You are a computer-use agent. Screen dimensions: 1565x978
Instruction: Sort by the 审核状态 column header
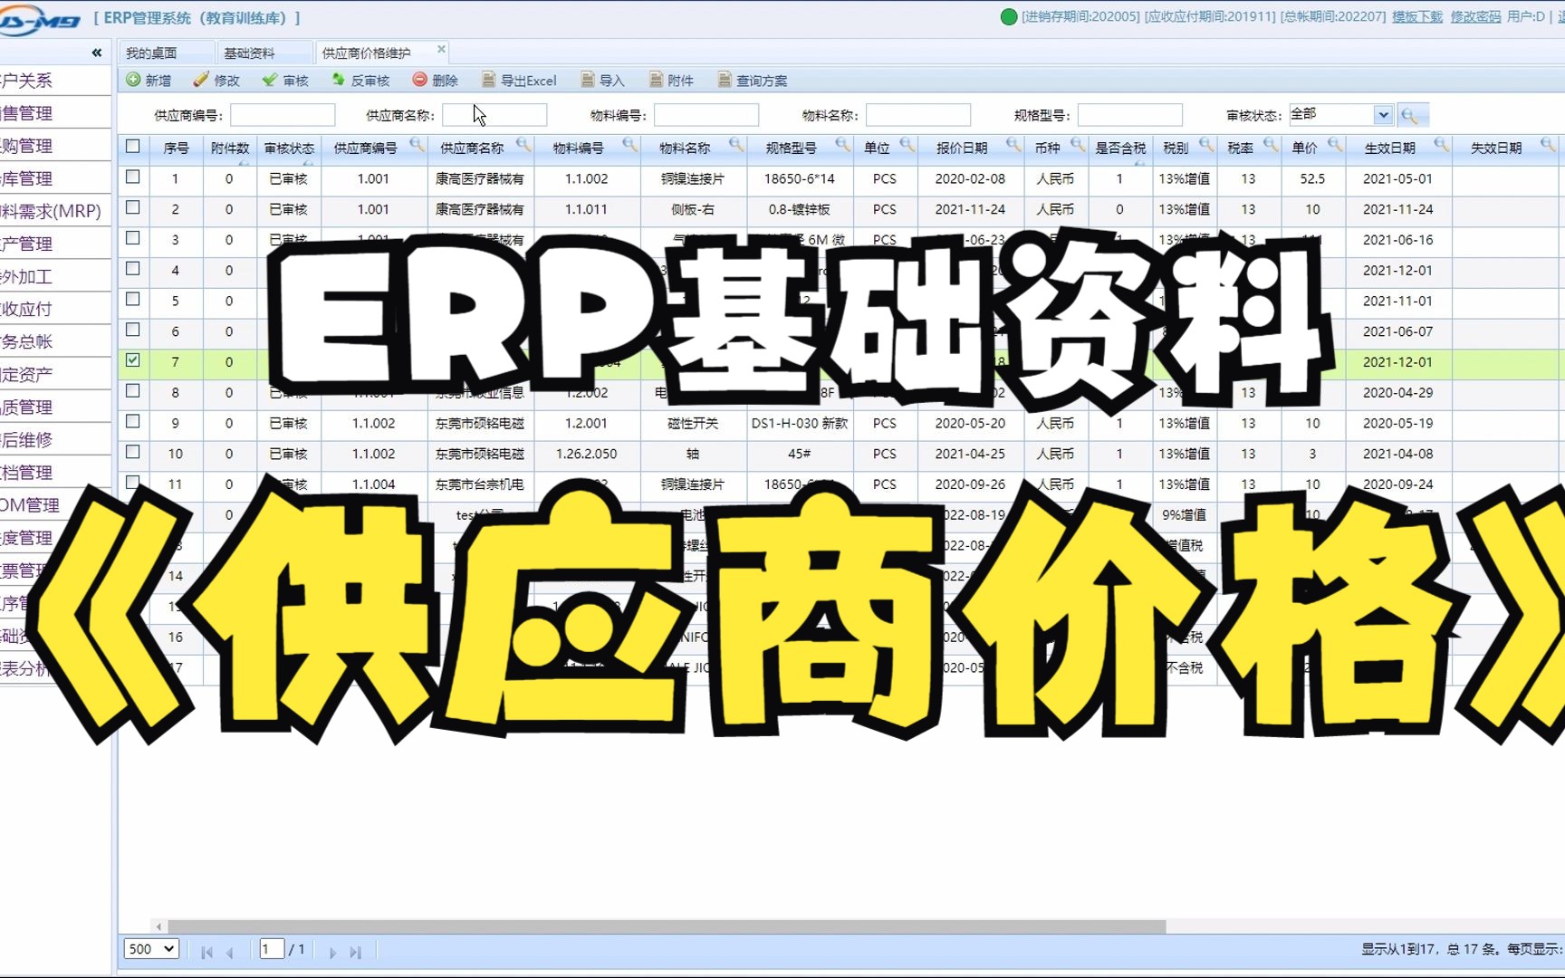click(289, 147)
